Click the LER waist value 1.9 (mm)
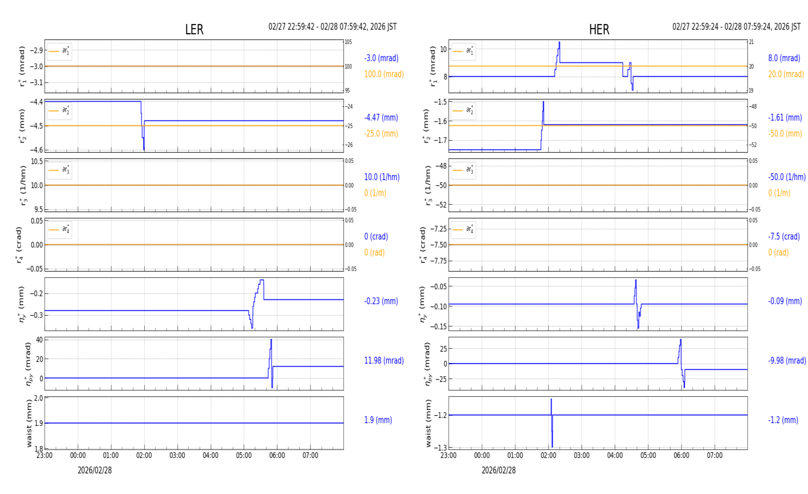 378,420
